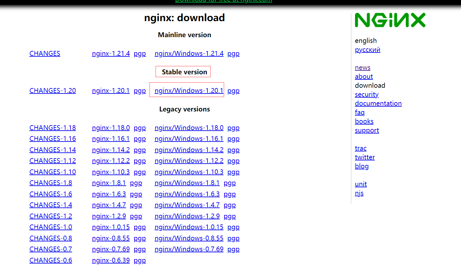Download nginx-1.21.4 source

coord(111,53)
